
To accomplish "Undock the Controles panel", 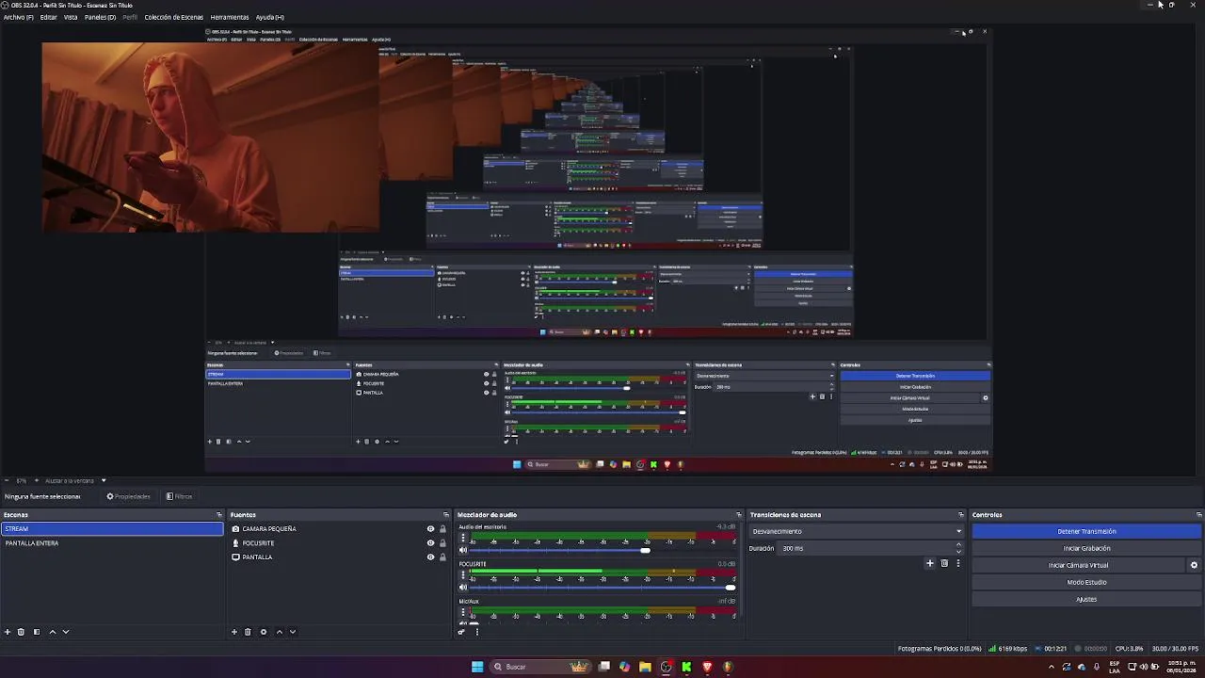I will (x=1198, y=515).
